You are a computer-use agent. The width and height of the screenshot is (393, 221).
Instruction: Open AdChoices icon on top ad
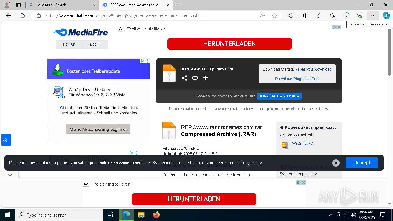(334, 27)
